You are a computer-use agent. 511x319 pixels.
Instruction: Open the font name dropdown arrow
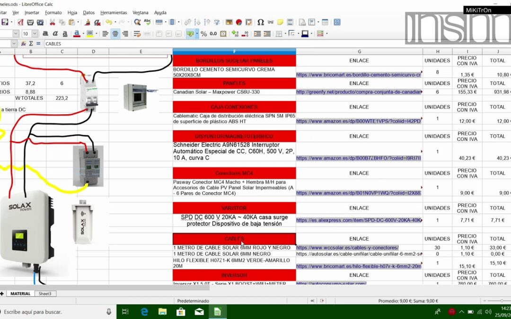tap(16, 34)
